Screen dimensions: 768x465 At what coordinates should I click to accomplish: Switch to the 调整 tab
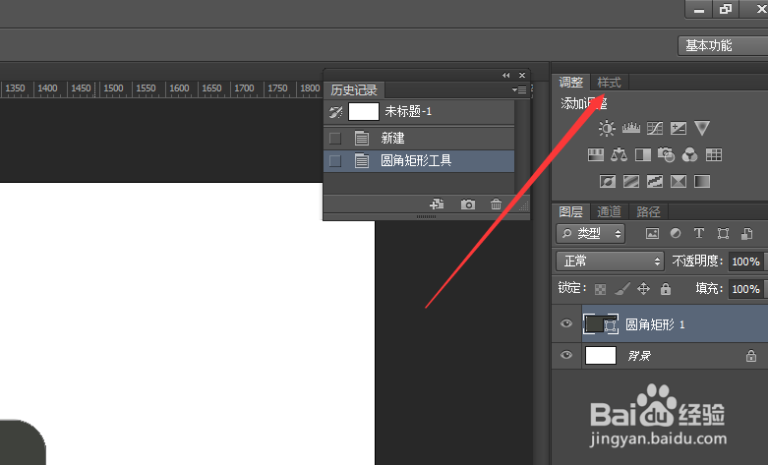coord(571,82)
